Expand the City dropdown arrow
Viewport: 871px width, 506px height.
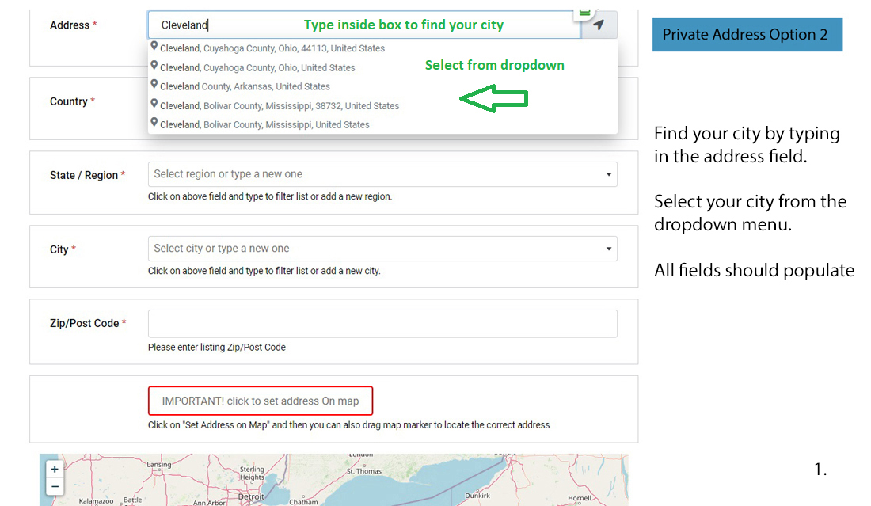coord(608,249)
